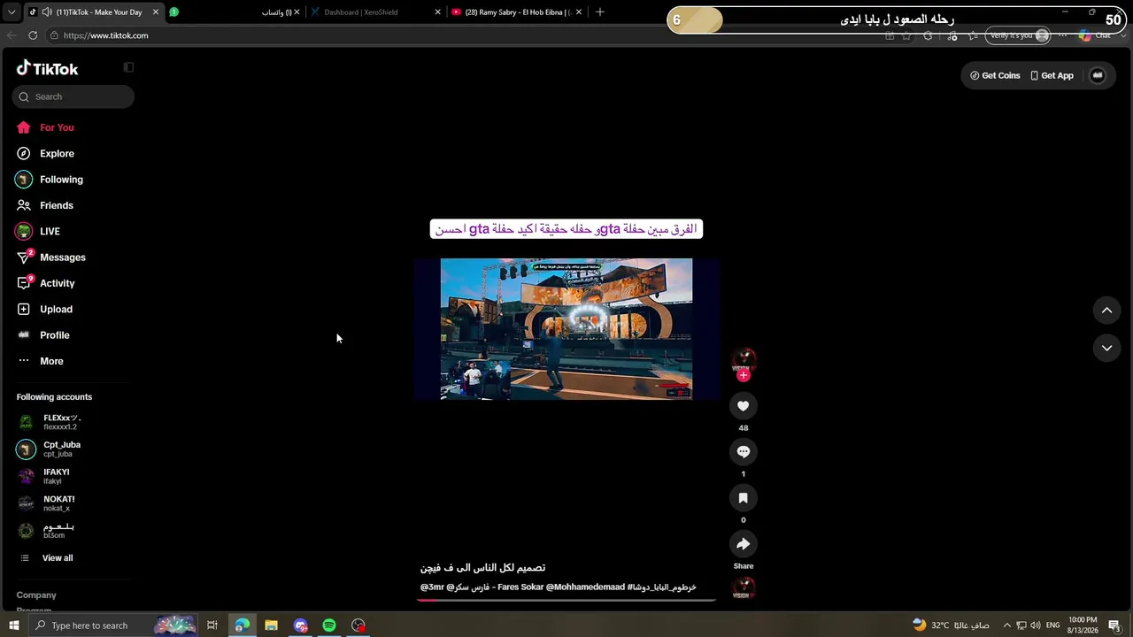Open the profile avatar at top right

pos(1098,75)
